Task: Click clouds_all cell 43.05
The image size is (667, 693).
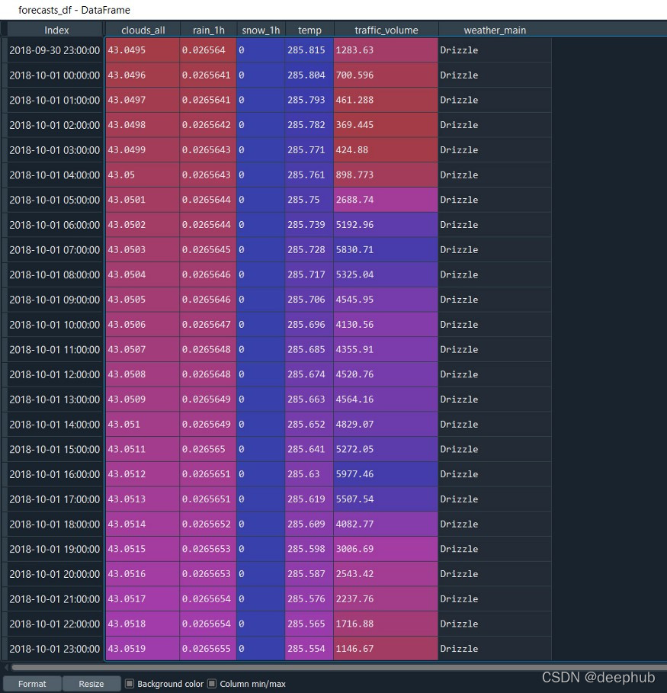Action: (143, 175)
